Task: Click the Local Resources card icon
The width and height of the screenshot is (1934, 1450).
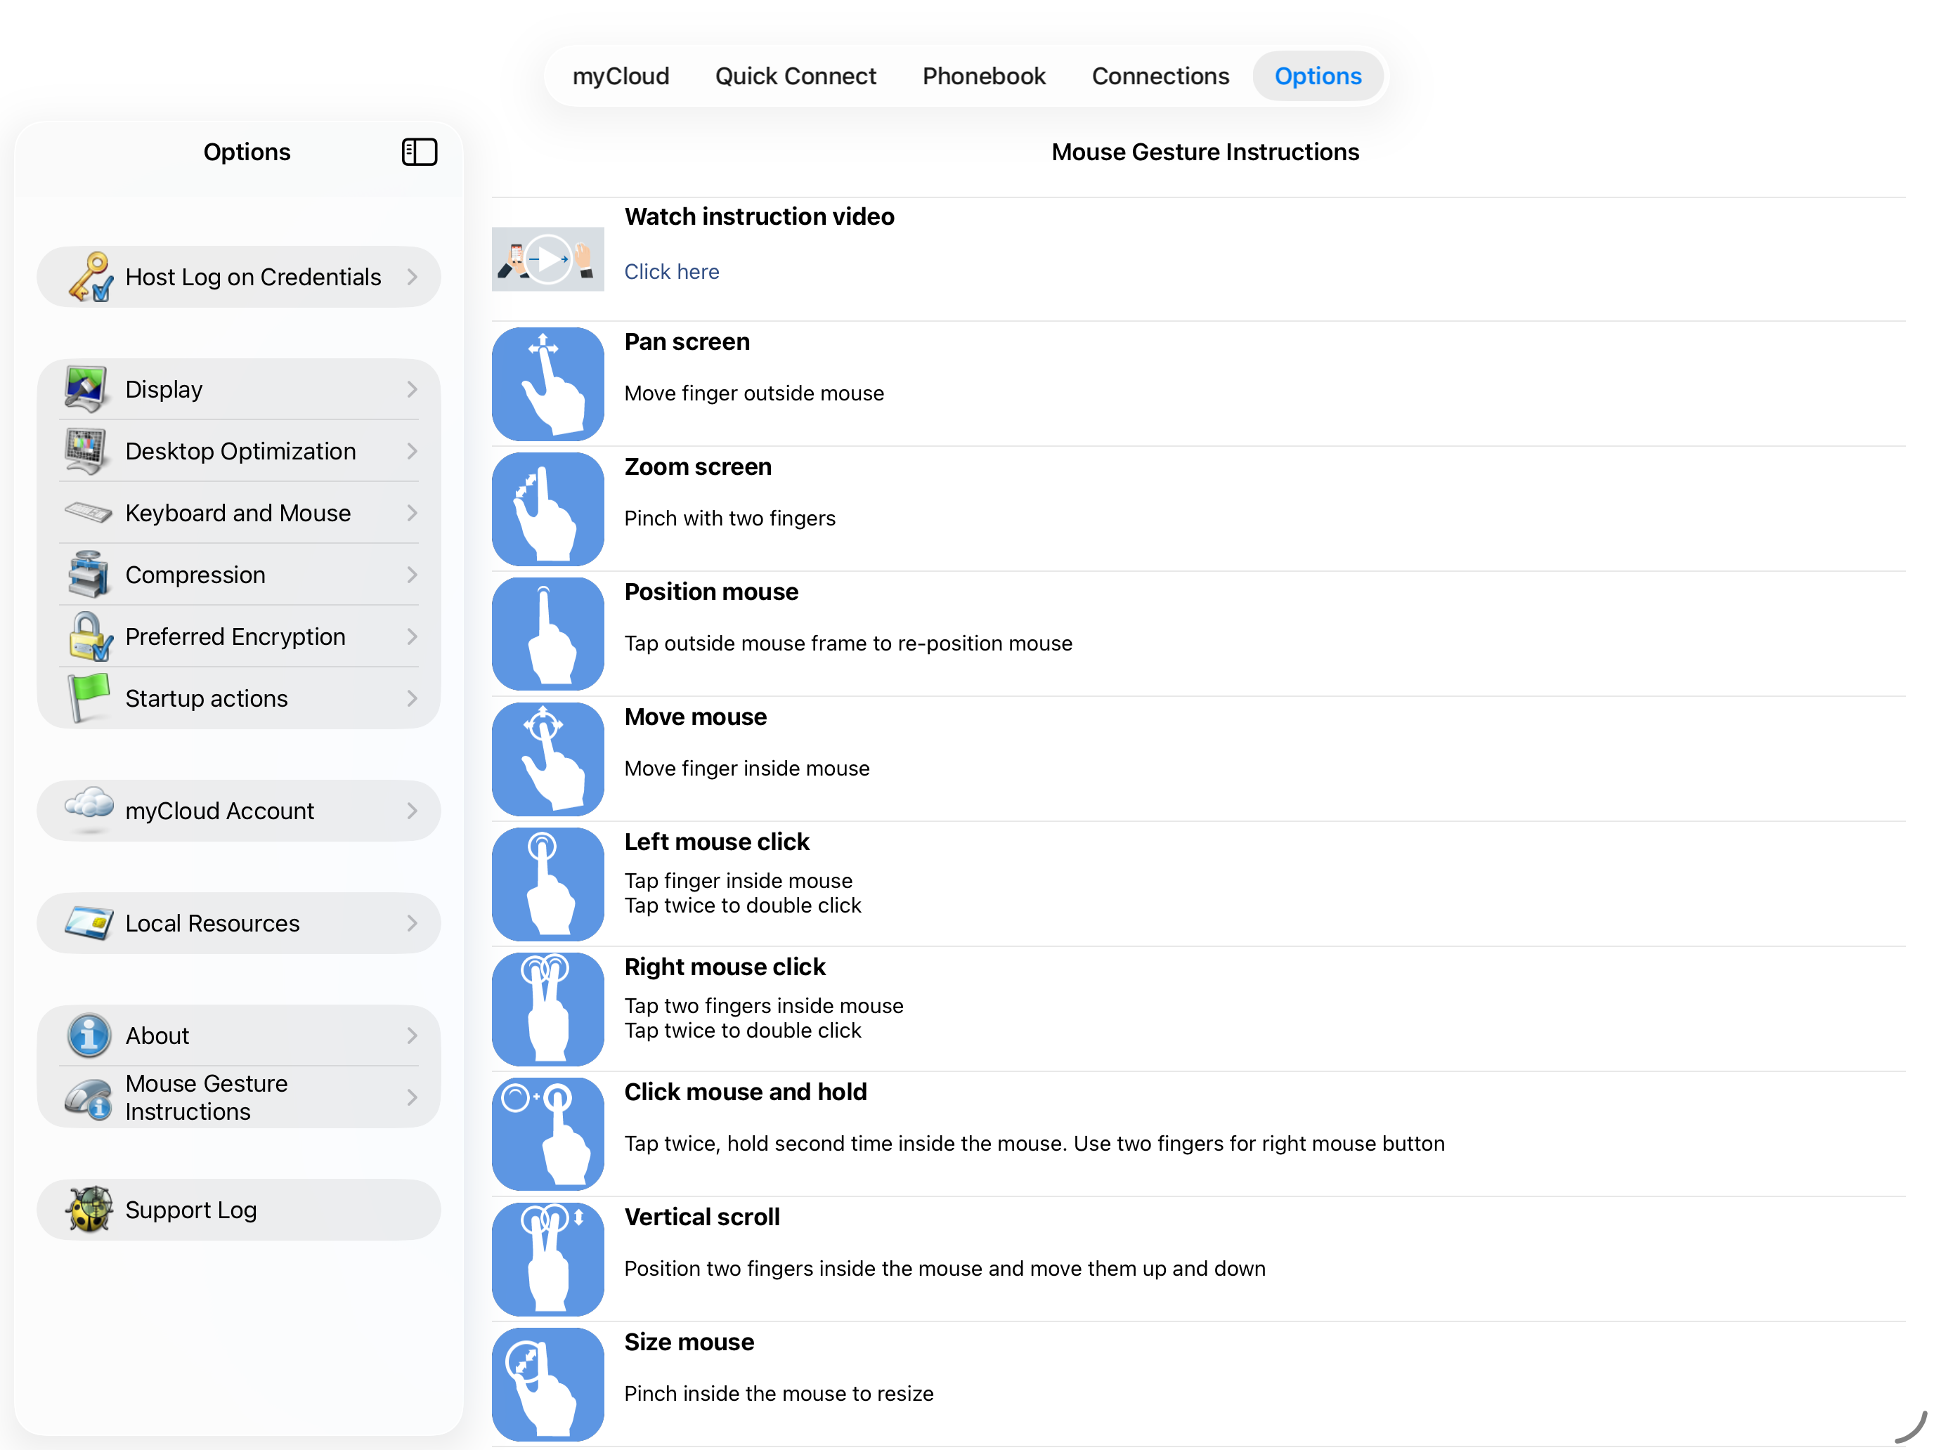Action: point(89,923)
